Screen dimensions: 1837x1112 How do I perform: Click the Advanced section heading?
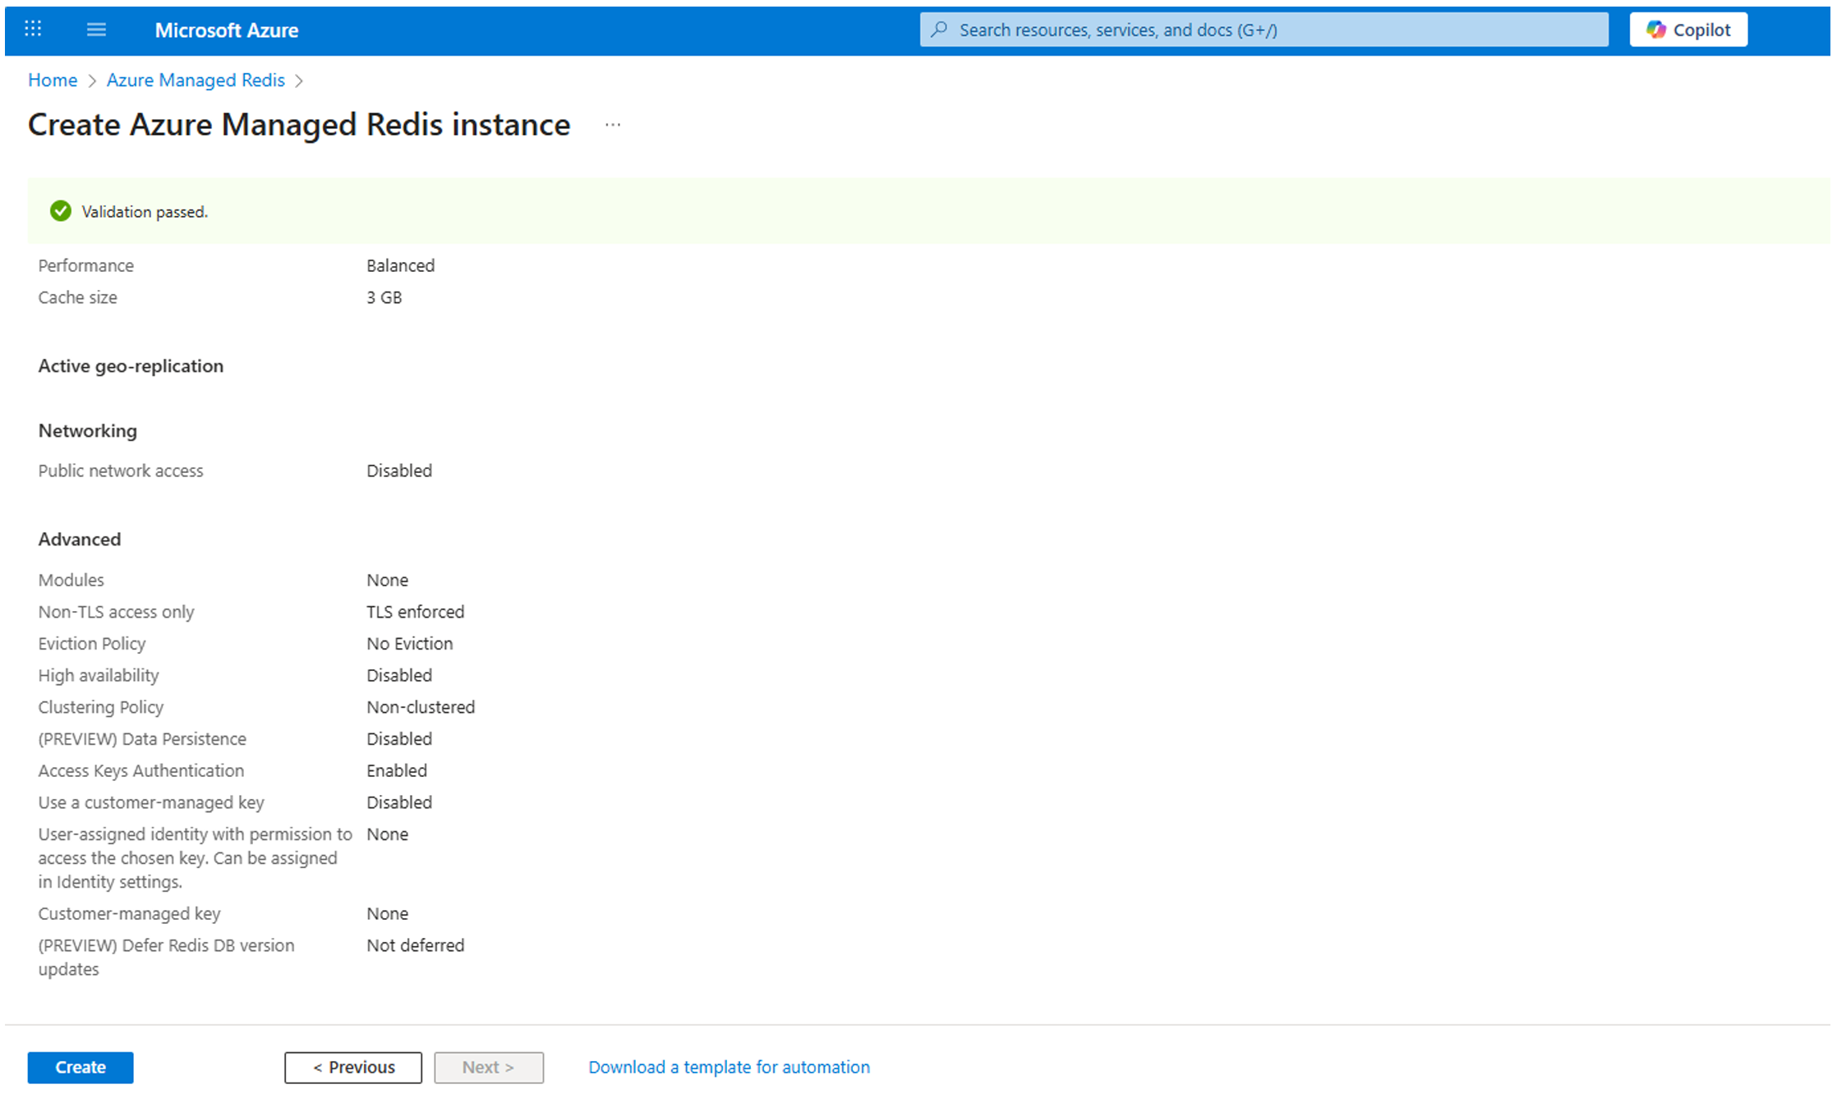click(80, 539)
